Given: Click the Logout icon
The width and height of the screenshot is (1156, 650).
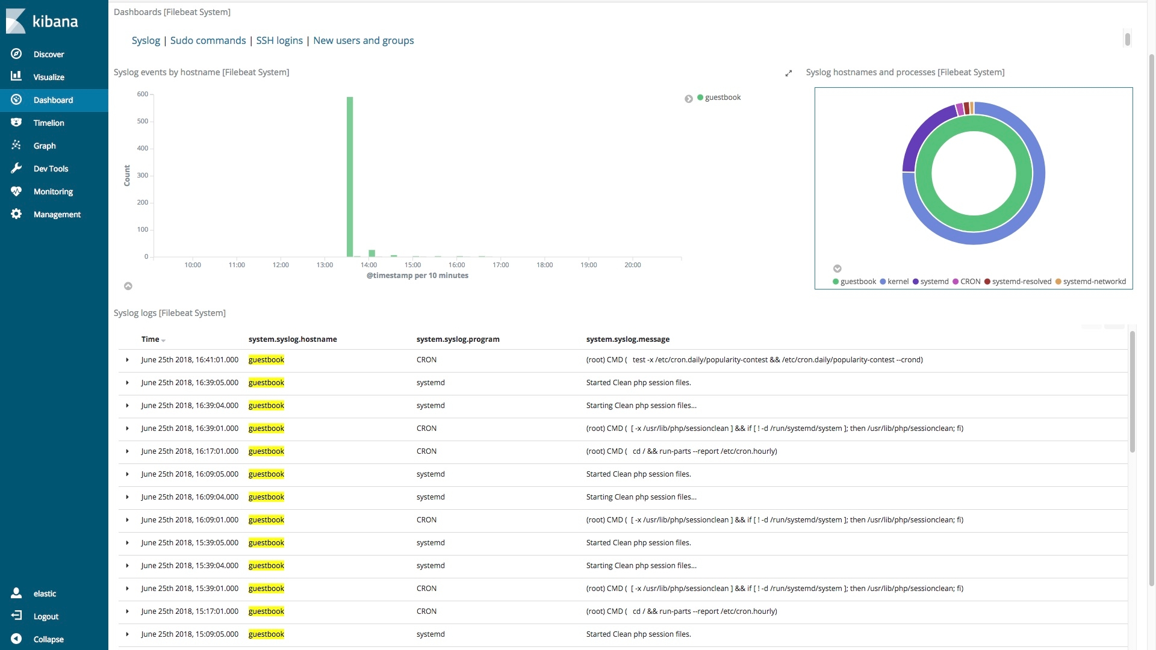Looking at the screenshot, I should click(x=16, y=616).
